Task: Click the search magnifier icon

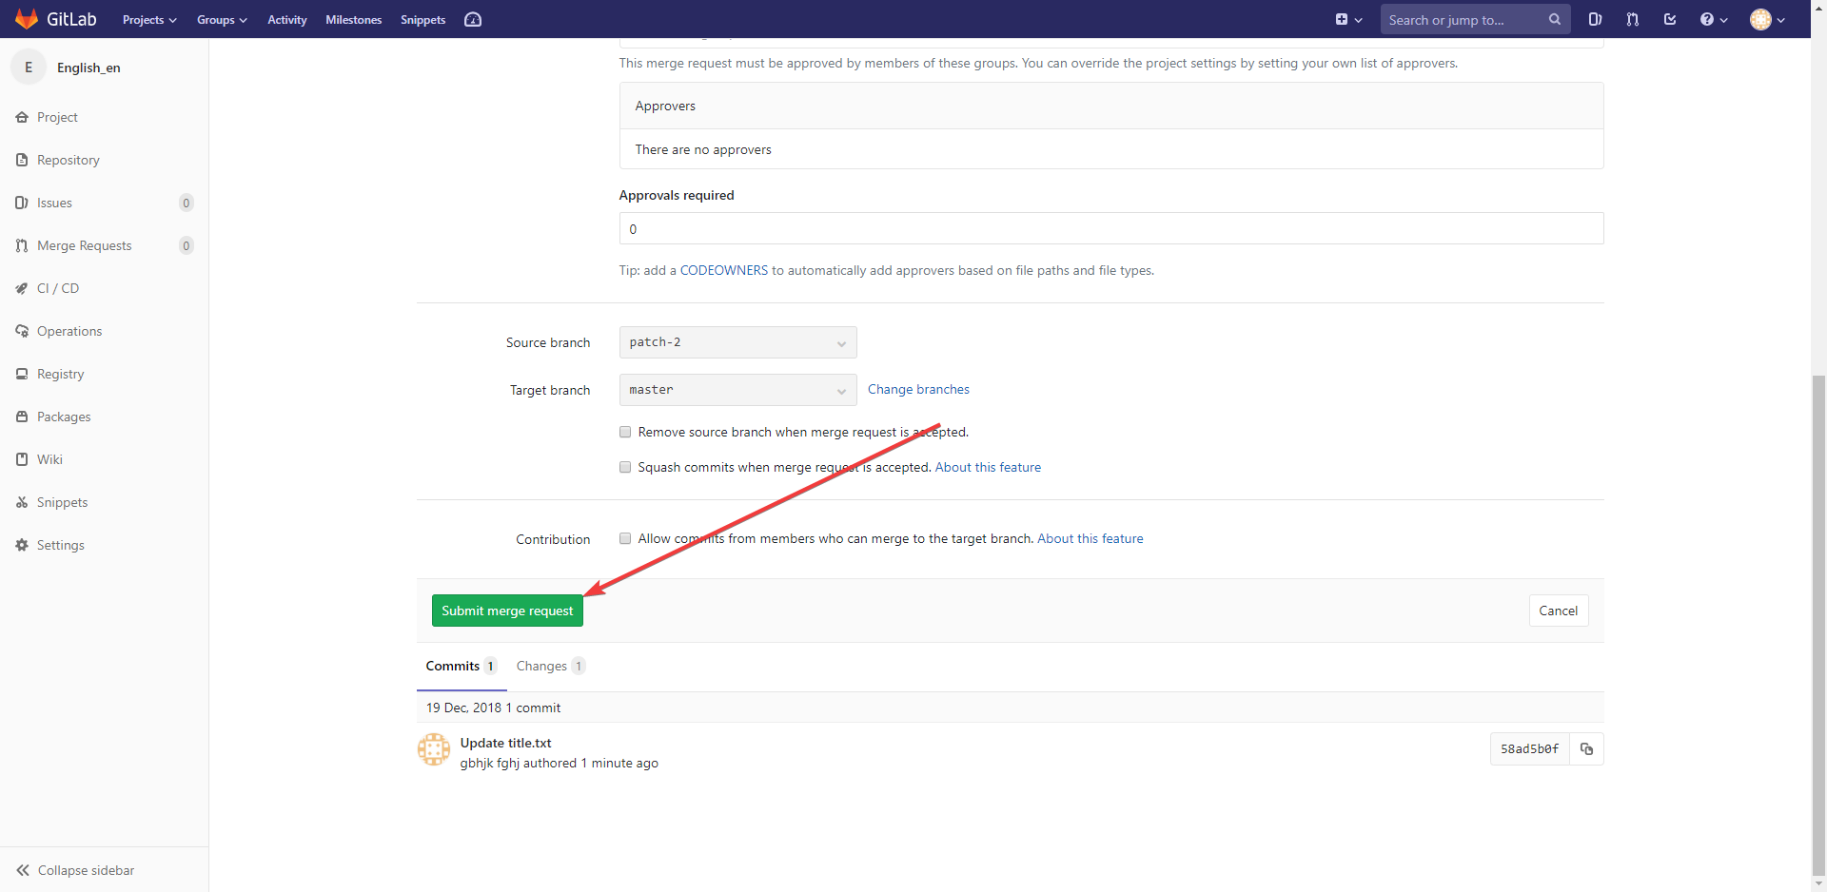Action: tap(1555, 19)
